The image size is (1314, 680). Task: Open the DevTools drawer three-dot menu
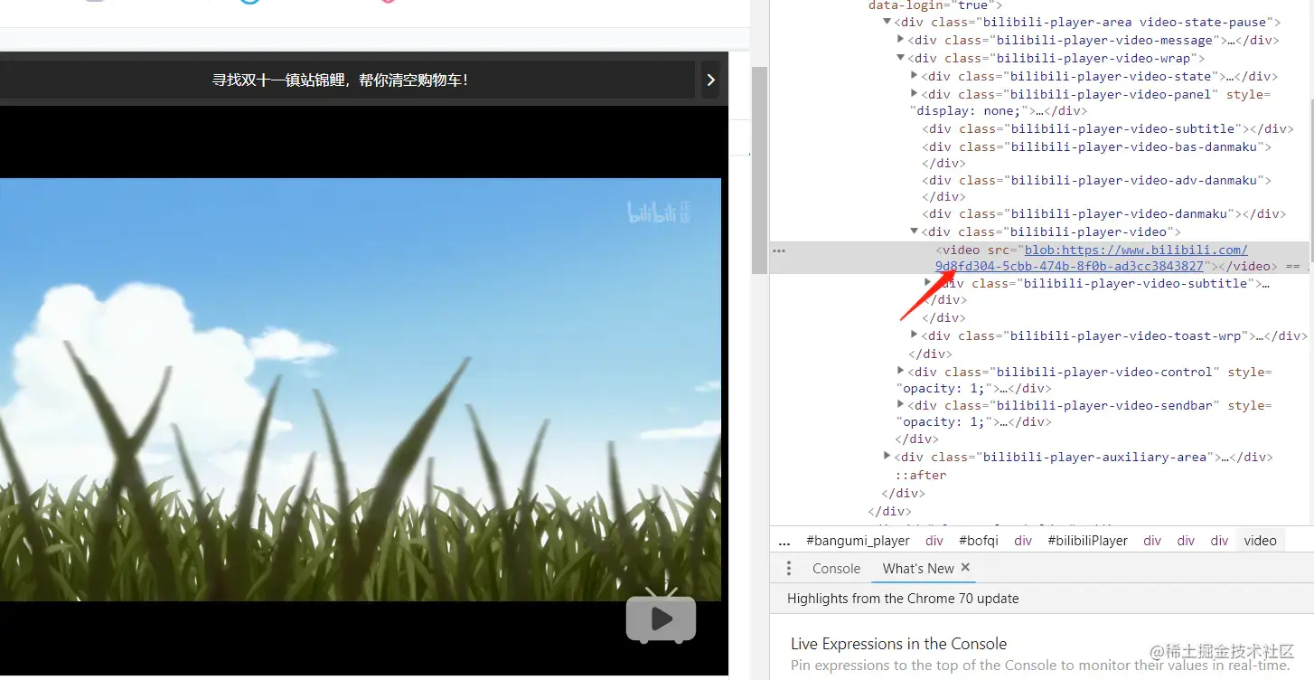[789, 568]
